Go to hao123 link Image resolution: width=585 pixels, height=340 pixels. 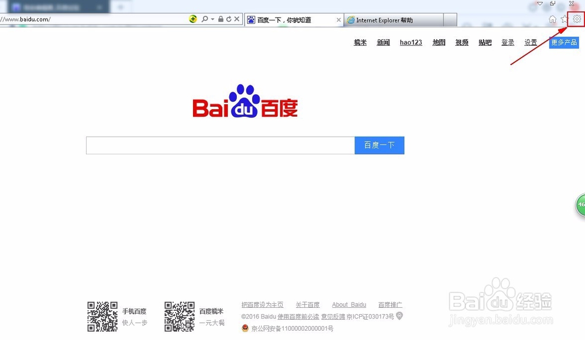click(411, 43)
